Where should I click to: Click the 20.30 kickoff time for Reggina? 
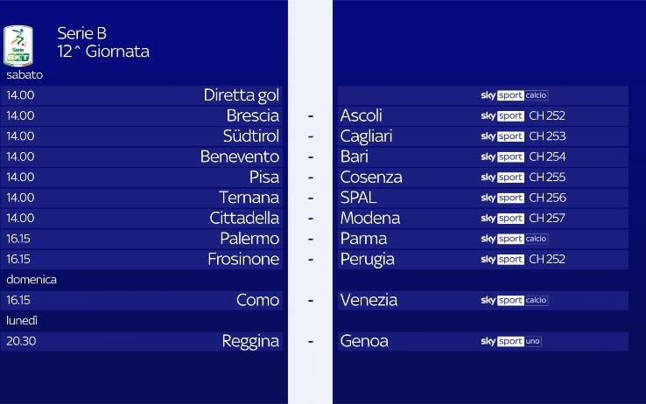[21, 341]
